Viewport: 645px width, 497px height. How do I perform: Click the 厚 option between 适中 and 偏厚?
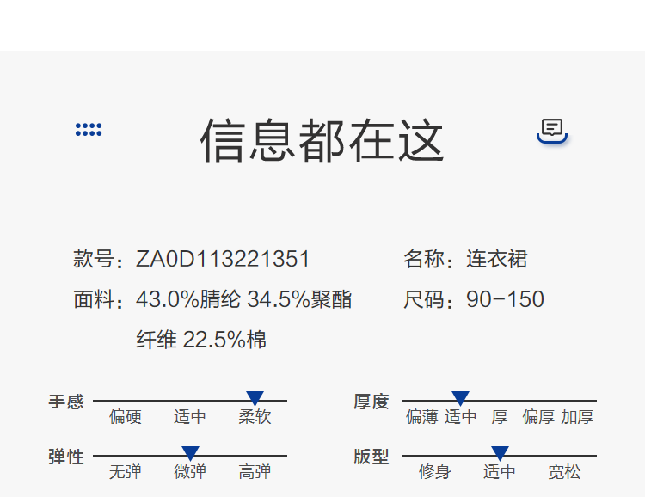[500, 417]
